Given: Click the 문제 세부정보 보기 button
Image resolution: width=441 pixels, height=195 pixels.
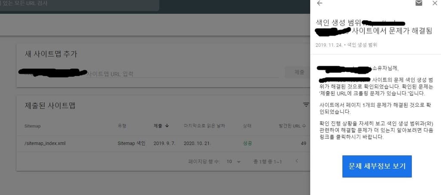Looking at the screenshot, I should coord(377,166).
